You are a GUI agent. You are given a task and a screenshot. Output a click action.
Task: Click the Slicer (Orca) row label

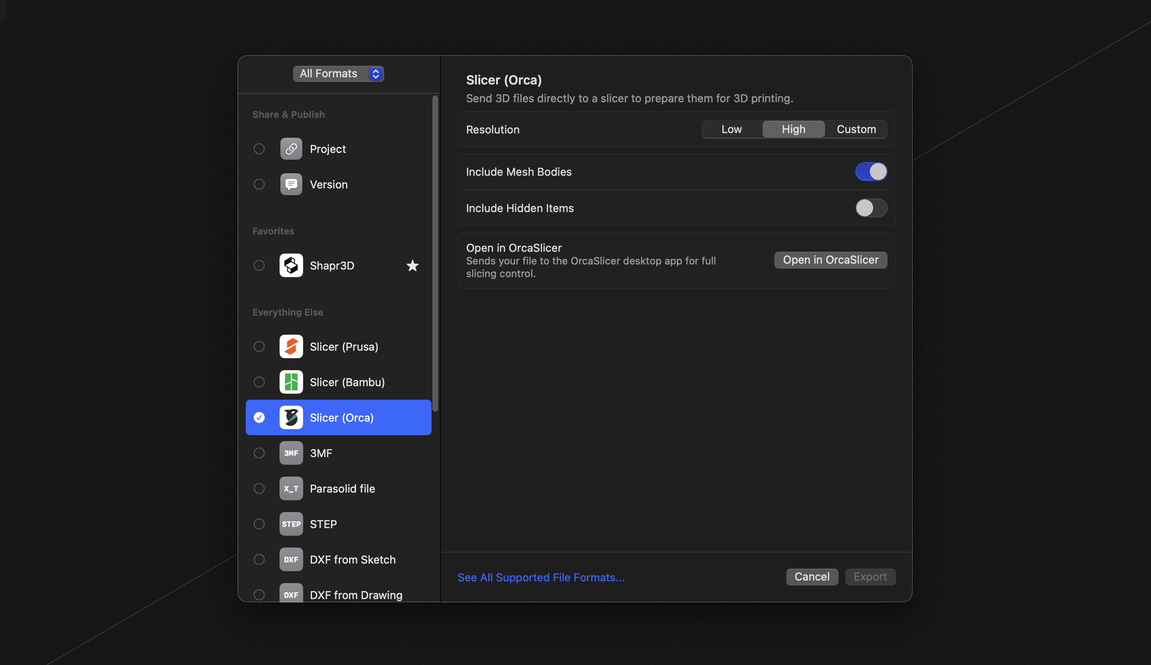pos(342,417)
